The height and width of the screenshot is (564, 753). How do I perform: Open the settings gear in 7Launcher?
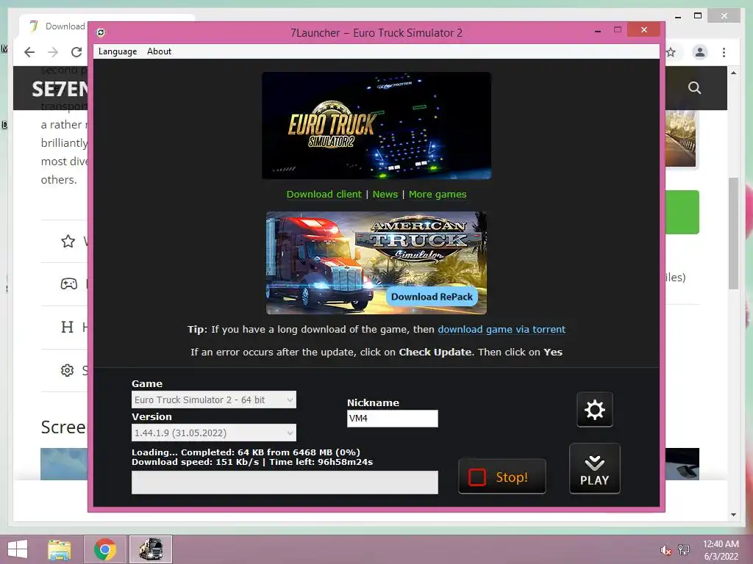pyautogui.click(x=594, y=410)
